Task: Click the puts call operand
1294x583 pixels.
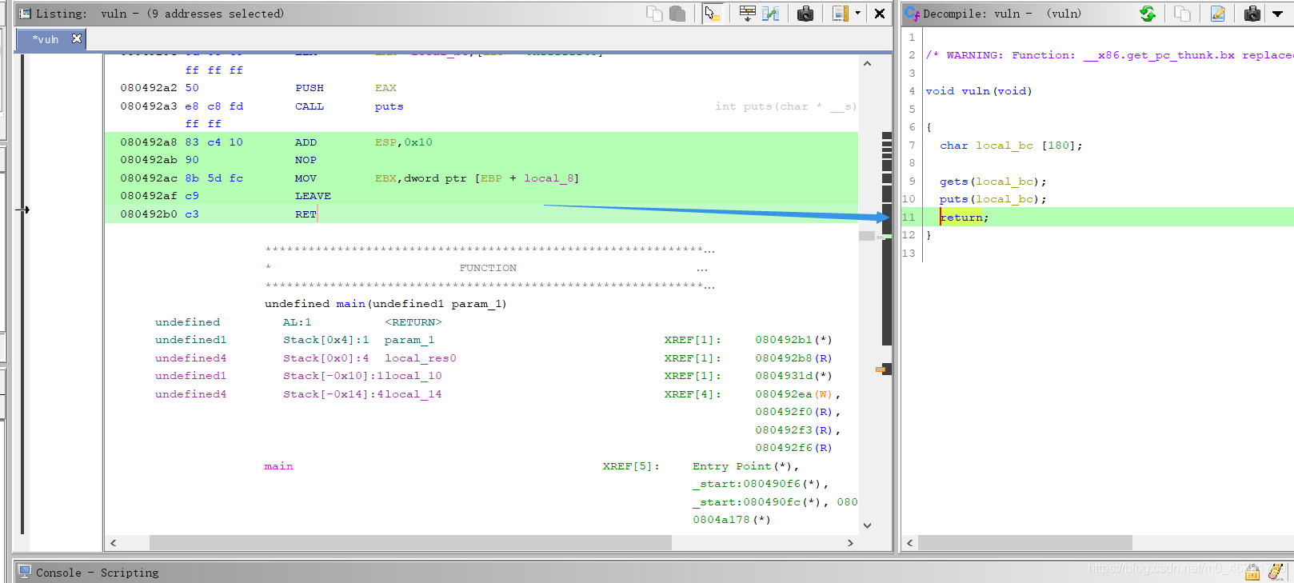Action: tap(389, 106)
